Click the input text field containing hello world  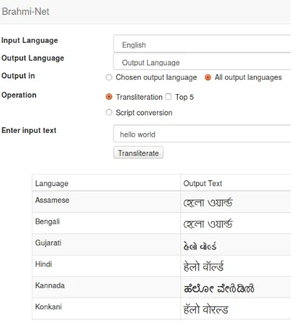pyautogui.click(x=202, y=134)
